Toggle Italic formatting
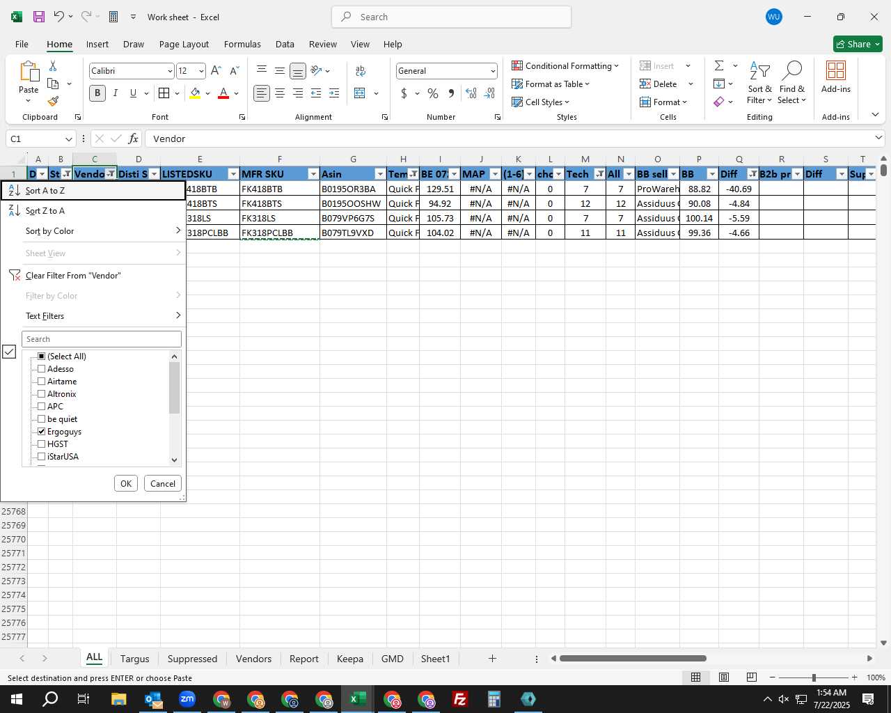Viewport: 891px width, 713px height. 116,93
